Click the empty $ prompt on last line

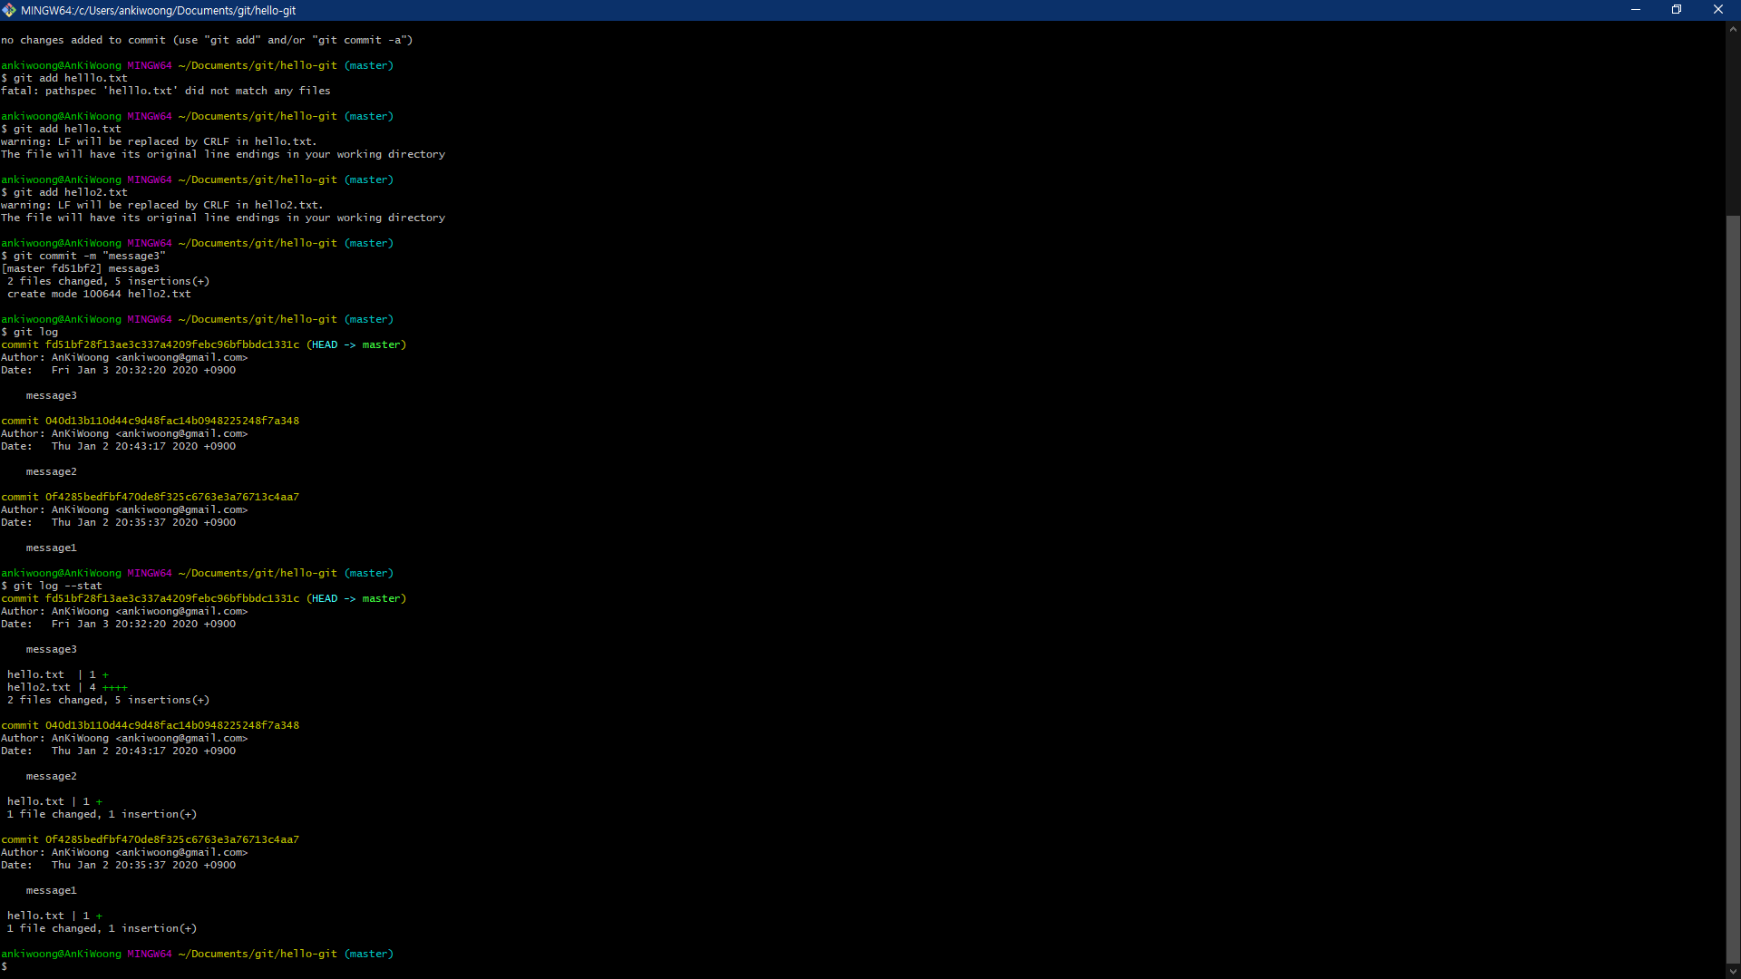(5, 966)
